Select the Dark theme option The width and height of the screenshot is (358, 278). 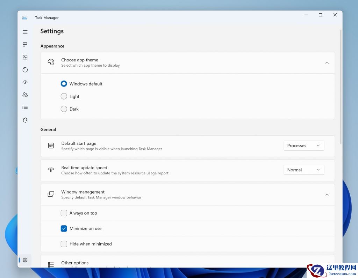pos(64,109)
